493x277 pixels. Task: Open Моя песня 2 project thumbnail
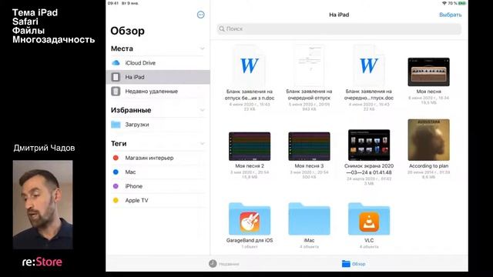coord(250,146)
